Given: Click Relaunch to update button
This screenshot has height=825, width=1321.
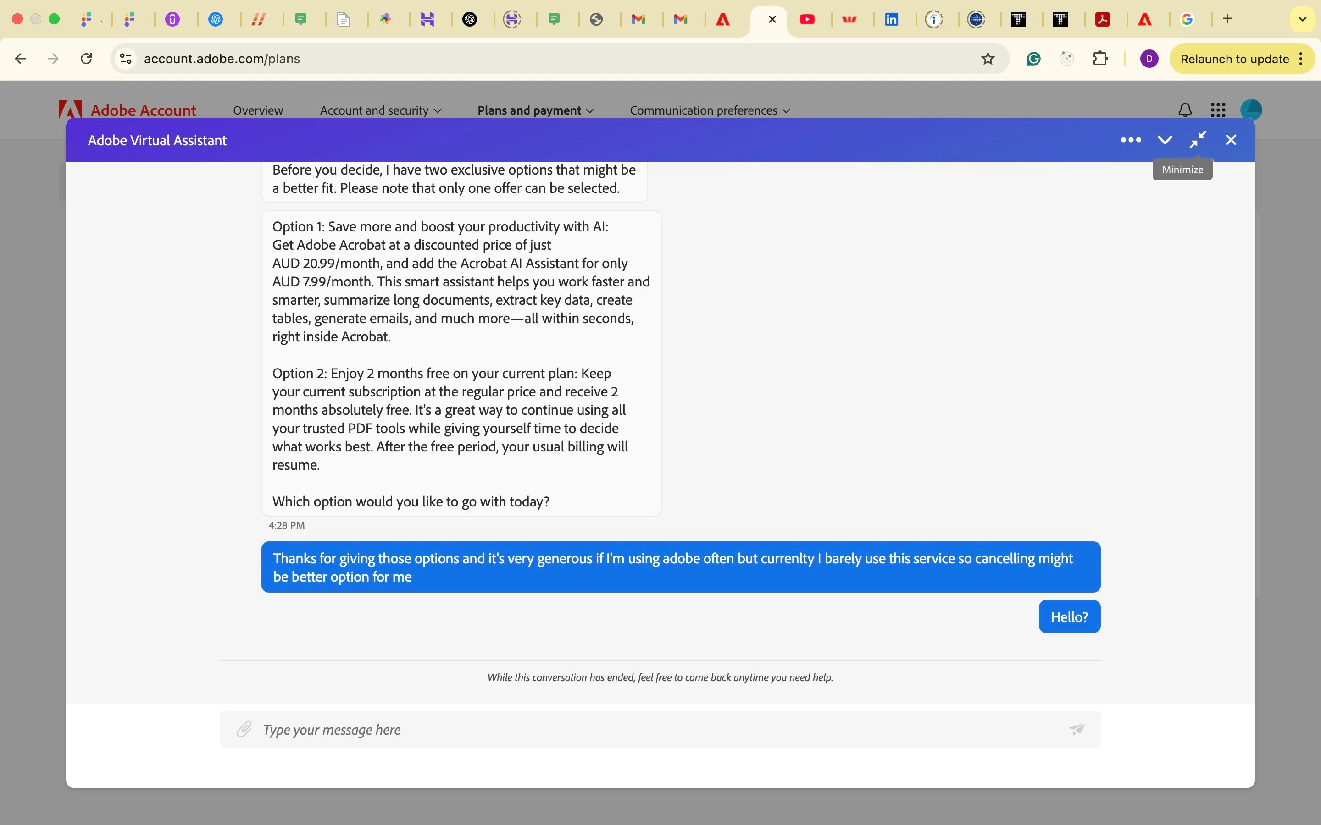Looking at the screenshot, I should [x=1234, y=59].
